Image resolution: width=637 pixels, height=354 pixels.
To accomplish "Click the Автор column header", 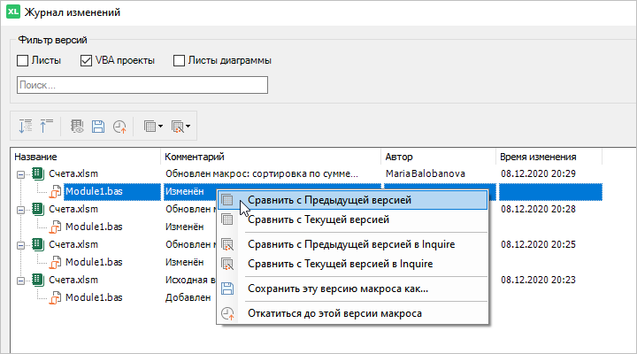I will (x=438, y=157).
